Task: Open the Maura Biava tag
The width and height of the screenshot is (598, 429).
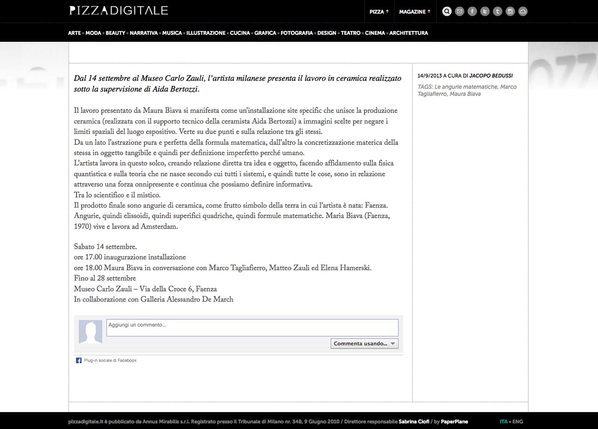Action: click(x=465, y=94)
